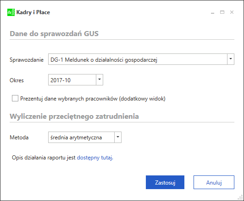Open the 'dostępny tutaj' report description link
Screen dimensions: 244x201
[x=95, y=158]
